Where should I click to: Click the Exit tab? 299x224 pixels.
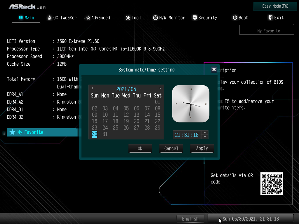[276, 18]
